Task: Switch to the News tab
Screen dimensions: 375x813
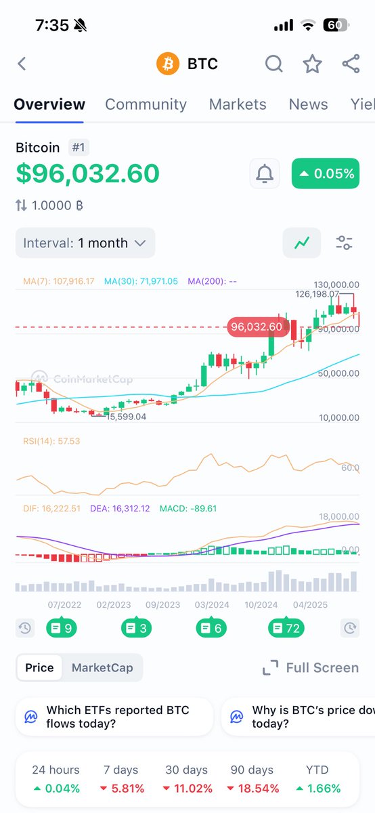Action: pyautogui.click(x=308, y=104)
